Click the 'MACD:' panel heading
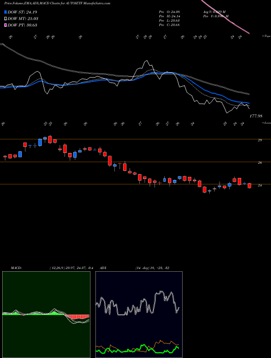This screenshot has height=358, width=271. pos(16,268)
